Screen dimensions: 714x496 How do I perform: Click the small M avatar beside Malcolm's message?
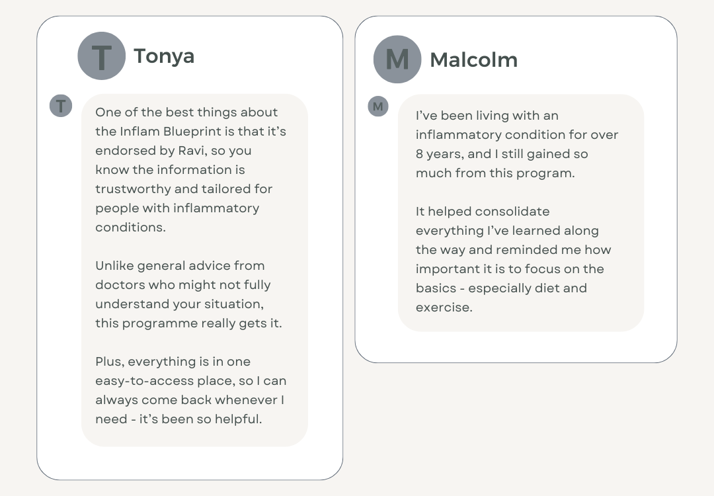[x=378, y=106]
